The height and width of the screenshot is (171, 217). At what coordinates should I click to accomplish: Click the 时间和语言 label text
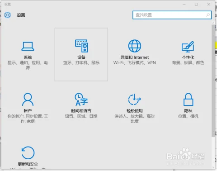click(81, 111)
